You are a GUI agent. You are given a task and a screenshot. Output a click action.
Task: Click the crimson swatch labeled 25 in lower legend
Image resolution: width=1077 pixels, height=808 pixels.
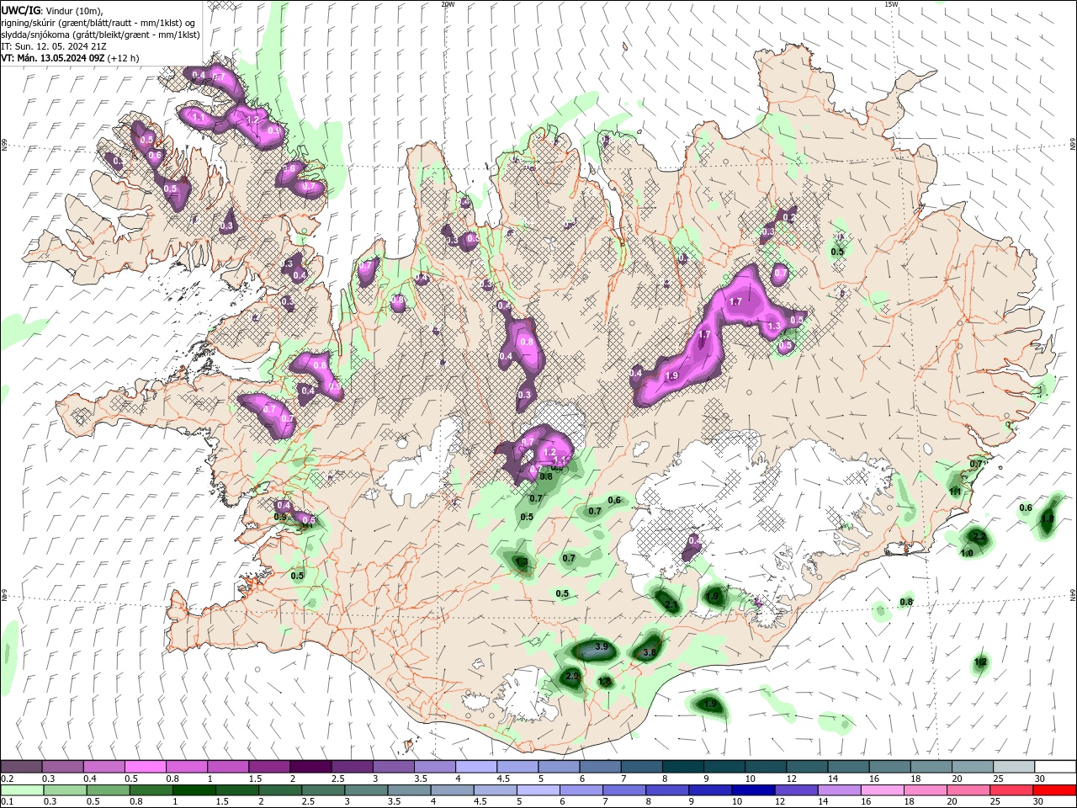(x=1012, y=790)
